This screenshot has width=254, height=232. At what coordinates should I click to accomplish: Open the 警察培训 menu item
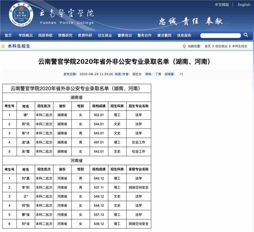click(x=125, y=35)
